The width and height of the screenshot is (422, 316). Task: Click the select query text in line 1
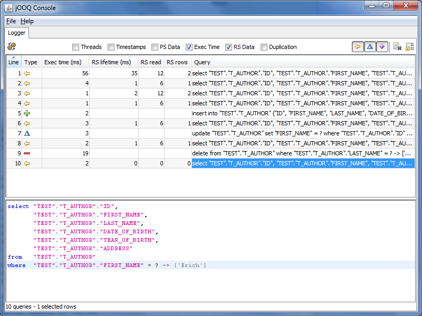[303, 73]
